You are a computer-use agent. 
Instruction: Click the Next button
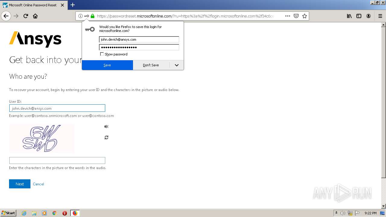click(20, 184)
